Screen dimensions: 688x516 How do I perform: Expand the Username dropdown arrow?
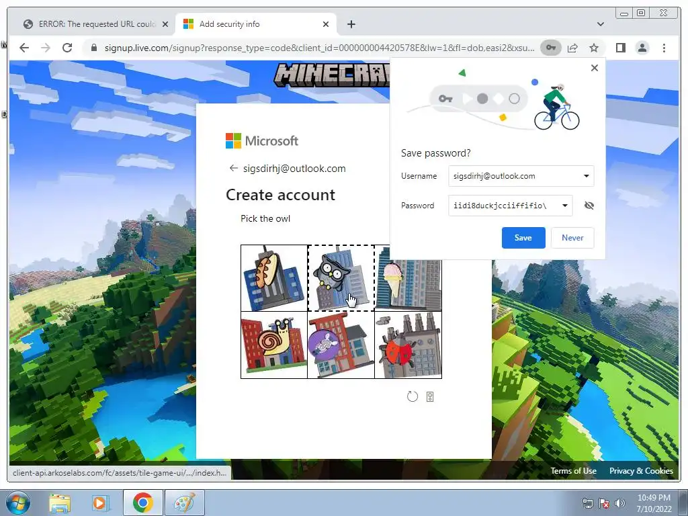(x=586, y=176)
